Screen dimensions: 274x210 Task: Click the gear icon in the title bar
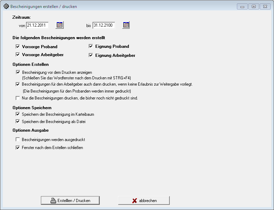tap(6, 6)
